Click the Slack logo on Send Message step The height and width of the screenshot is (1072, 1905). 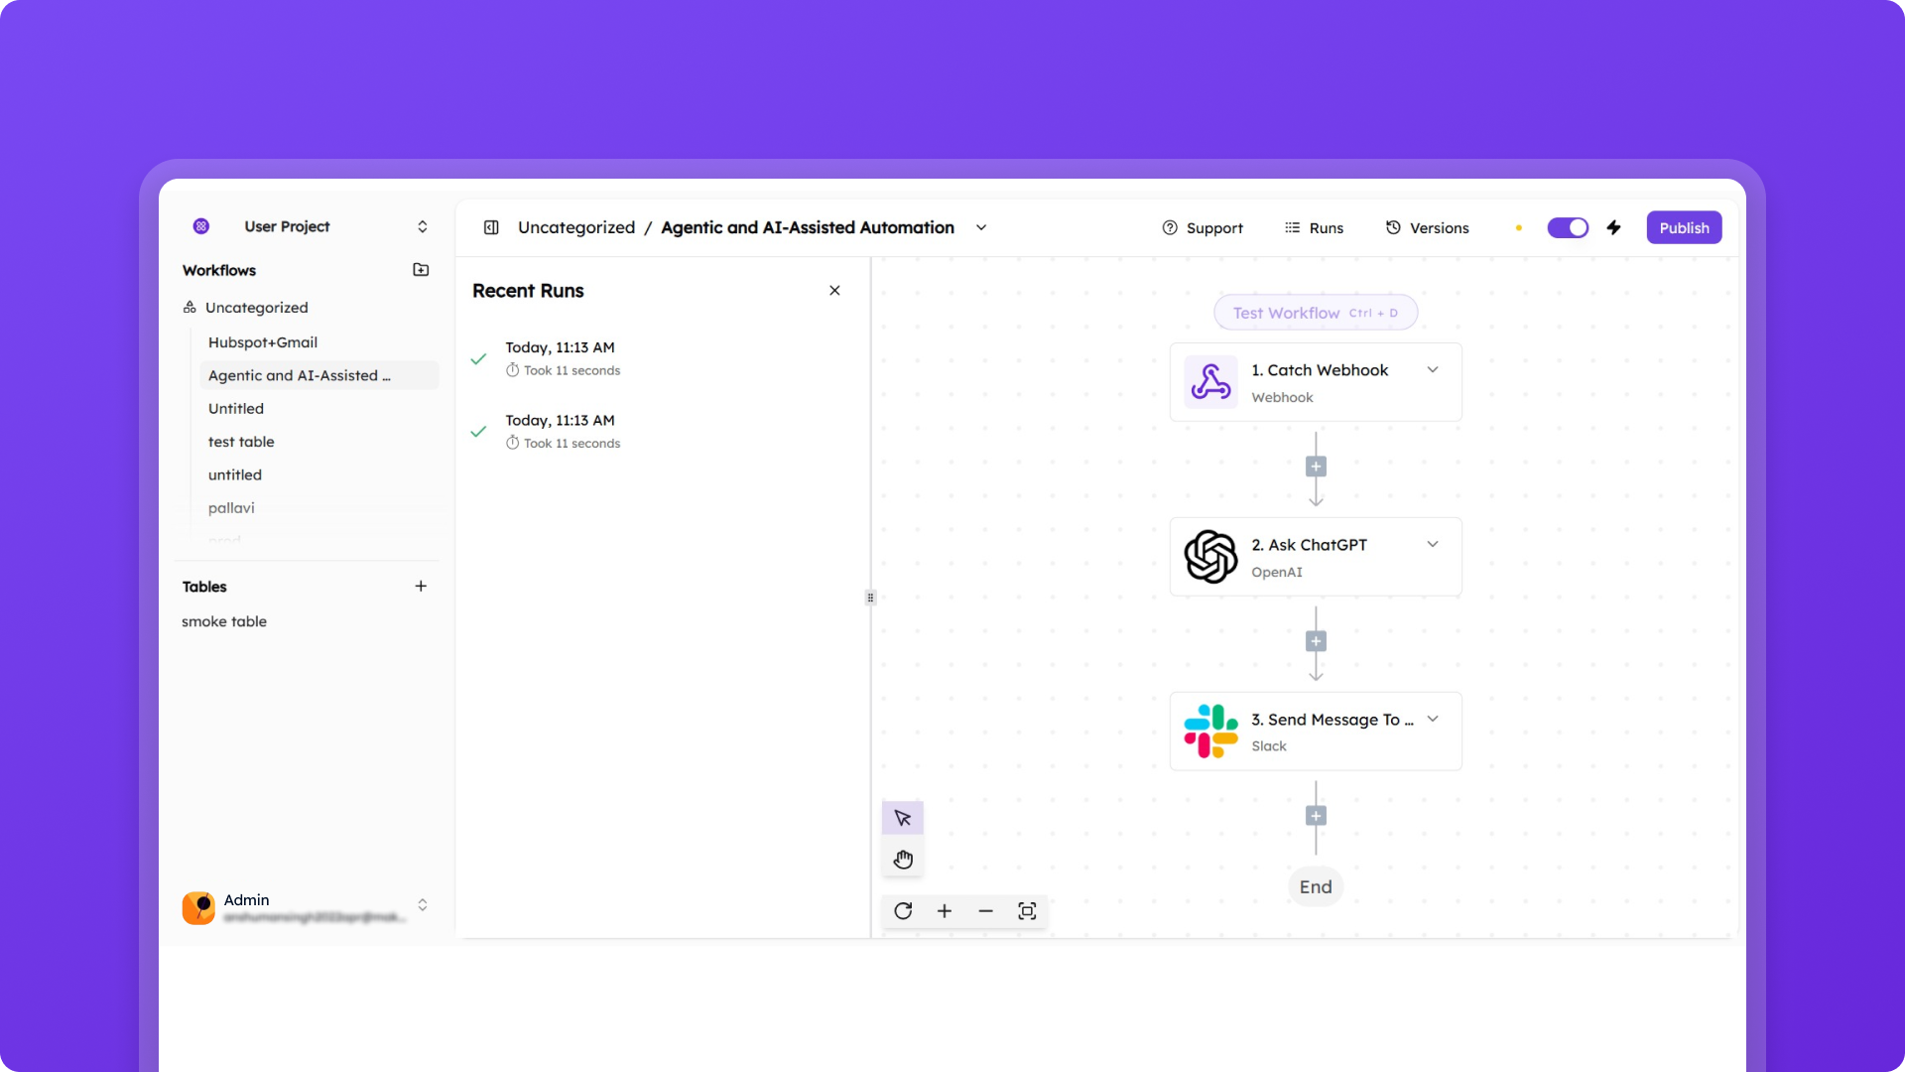(1210, 731)
